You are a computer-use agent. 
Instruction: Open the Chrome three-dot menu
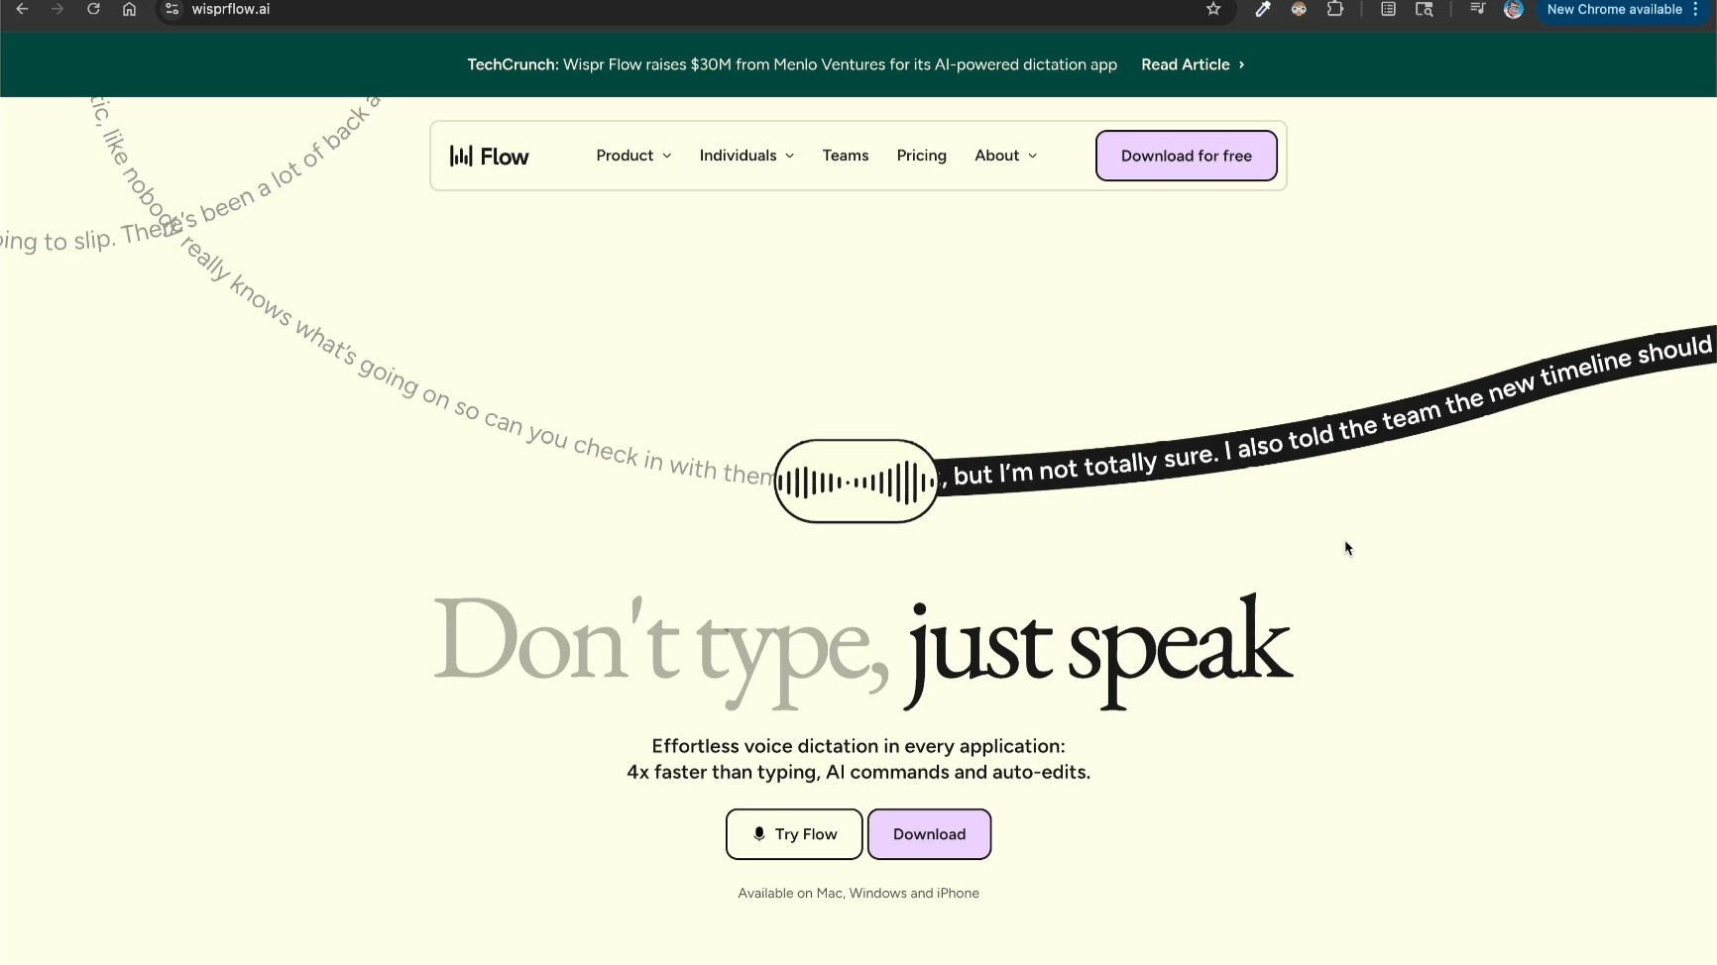tap(1696, 9)
